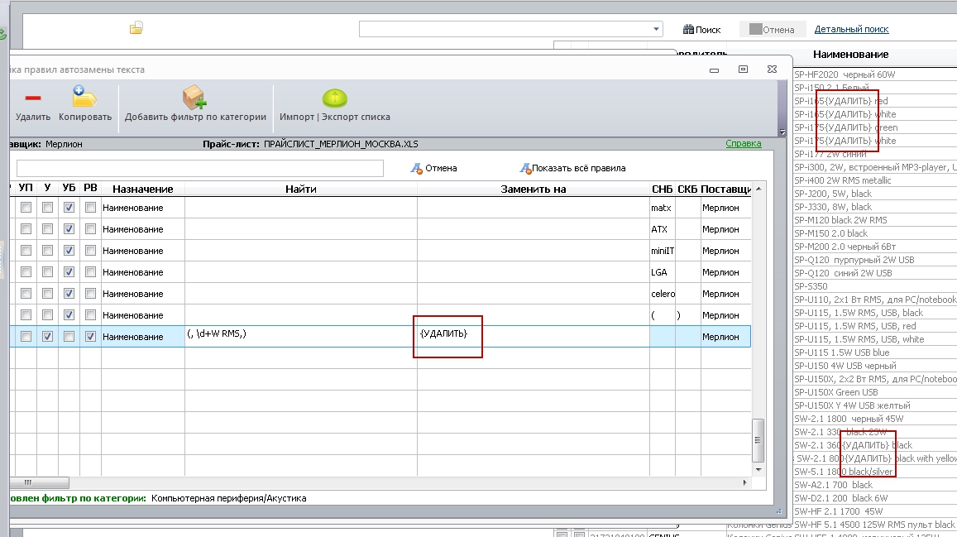Open the Справка help link
The width and height of the screenshot is (957, 537).
(x=744, y=143)
